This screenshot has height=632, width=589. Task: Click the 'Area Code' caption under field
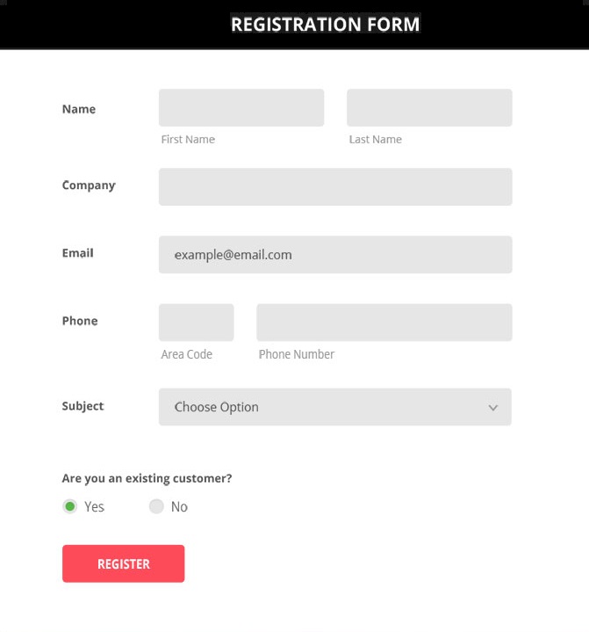[186, 354]
